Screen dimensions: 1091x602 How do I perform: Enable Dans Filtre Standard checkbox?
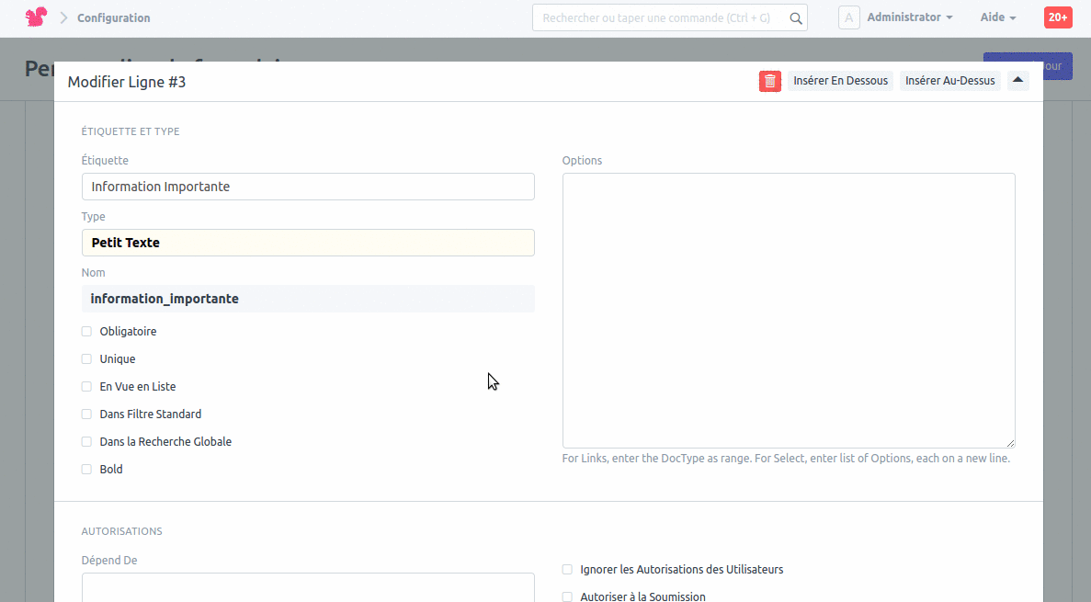tap(86, 415)
